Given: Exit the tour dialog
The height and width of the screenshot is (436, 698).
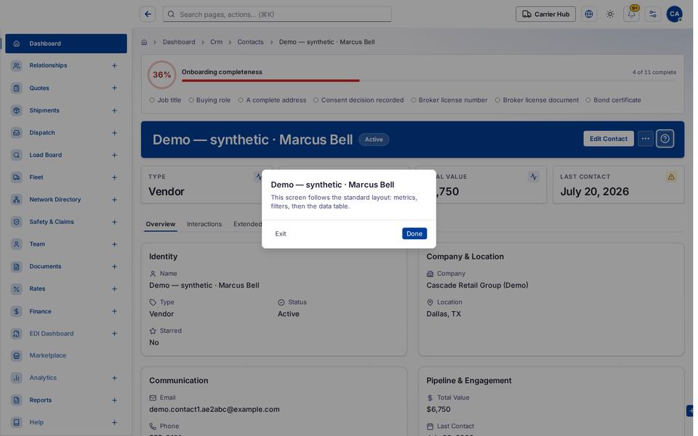Looking at the screenshot, I should coord(281,233).
